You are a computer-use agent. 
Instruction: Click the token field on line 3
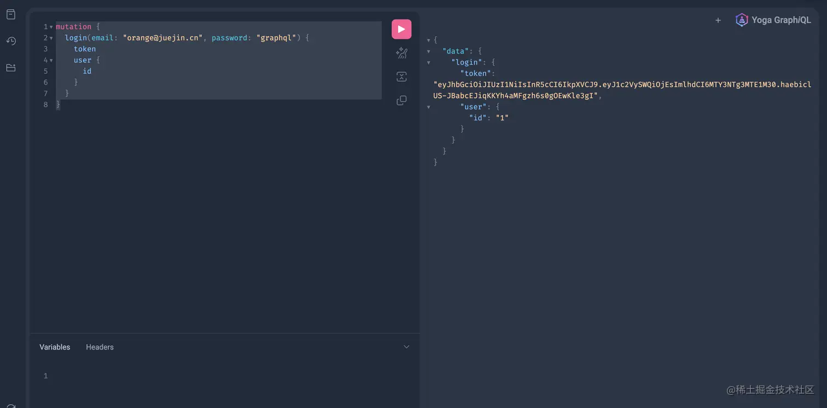pyautogui.click(x=85, y=49)
